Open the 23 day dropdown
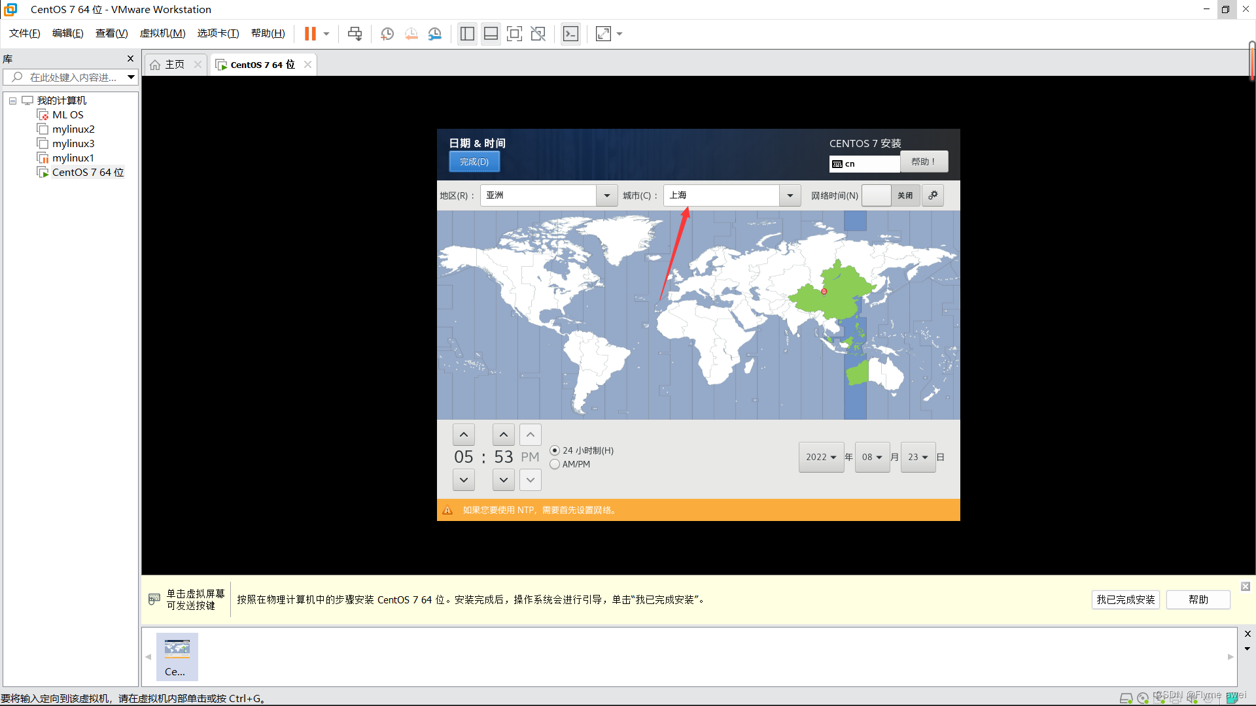The image size is (1256, 706). click(918, 457)
